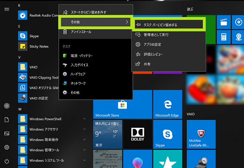Image resolution: width=244 pixels, height=168 pixels.
Task: Launch VAIO Clipping Tool icon
Action: point(23,77)
